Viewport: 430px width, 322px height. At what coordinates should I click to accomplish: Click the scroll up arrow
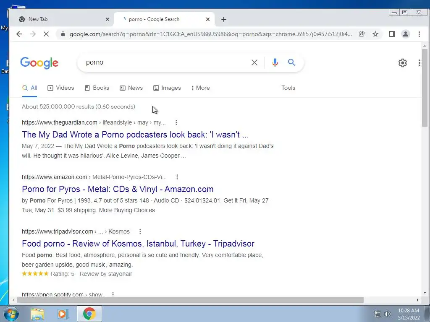425,46
